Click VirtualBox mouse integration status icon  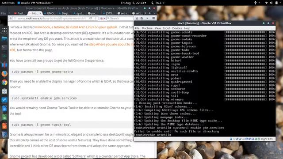point(256,139)
